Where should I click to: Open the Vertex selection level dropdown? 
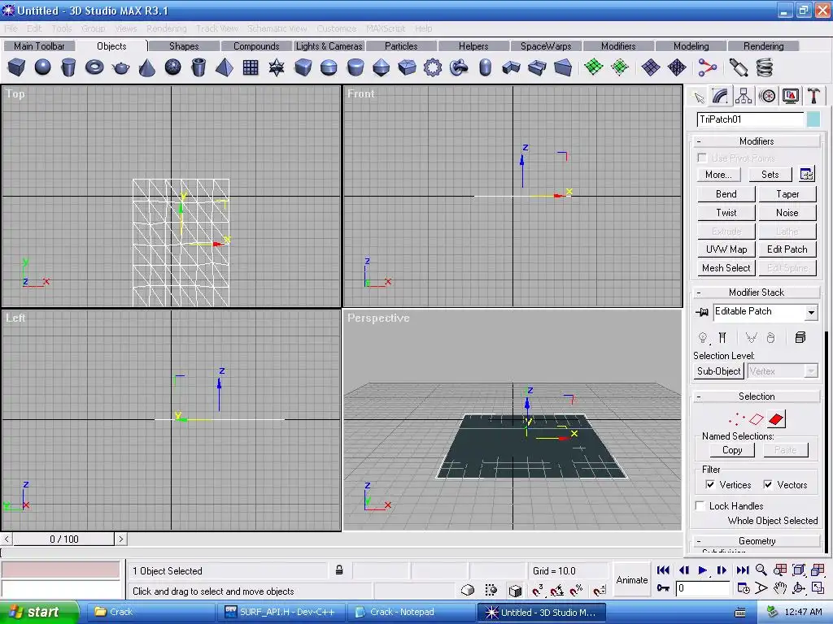(811, 370)
